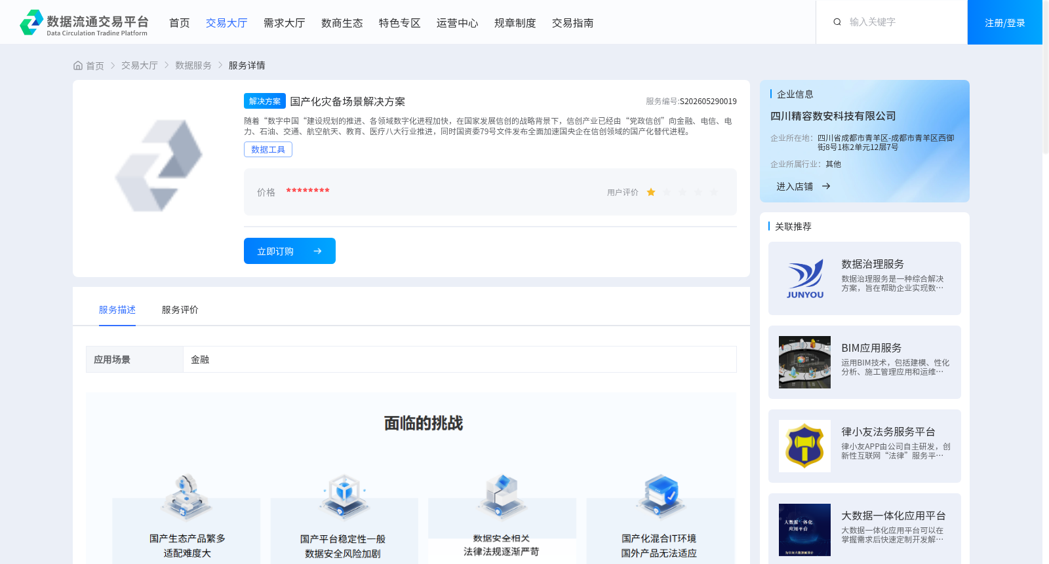The image size is (1049, 564).
Task: Click the fifth rating star
Action: [x=714, y=193]
